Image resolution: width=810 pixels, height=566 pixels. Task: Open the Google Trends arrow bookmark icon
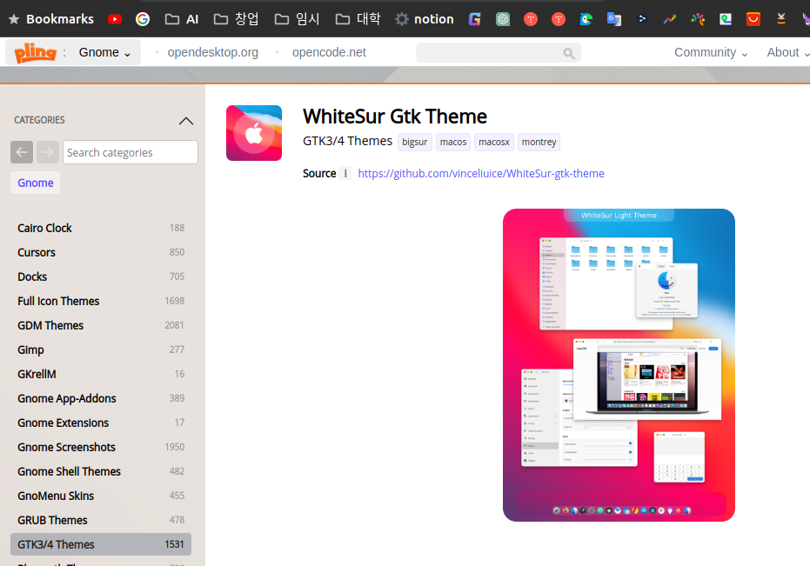(670, 19)
